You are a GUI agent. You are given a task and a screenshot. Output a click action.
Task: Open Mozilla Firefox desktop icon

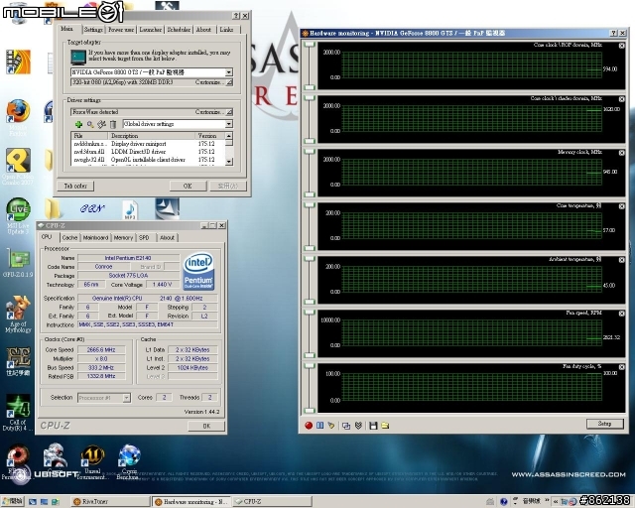[18, 112]
